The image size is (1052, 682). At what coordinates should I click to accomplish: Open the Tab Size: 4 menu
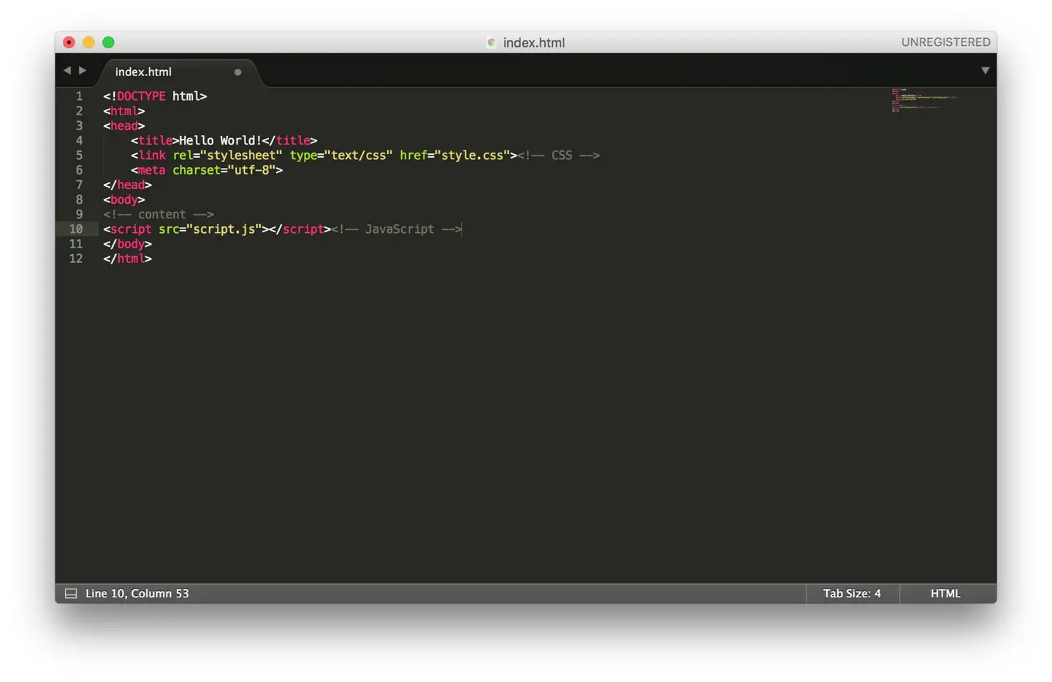pos(852,594)
